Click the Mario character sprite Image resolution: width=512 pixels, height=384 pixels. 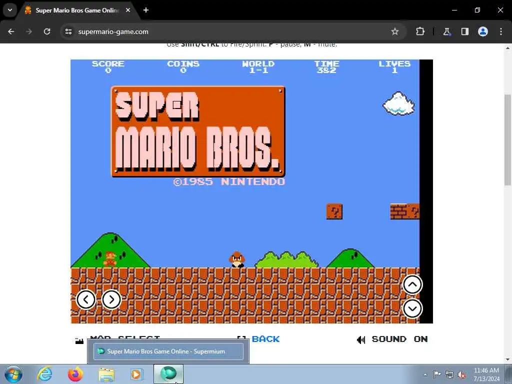[x=110, y=259]
